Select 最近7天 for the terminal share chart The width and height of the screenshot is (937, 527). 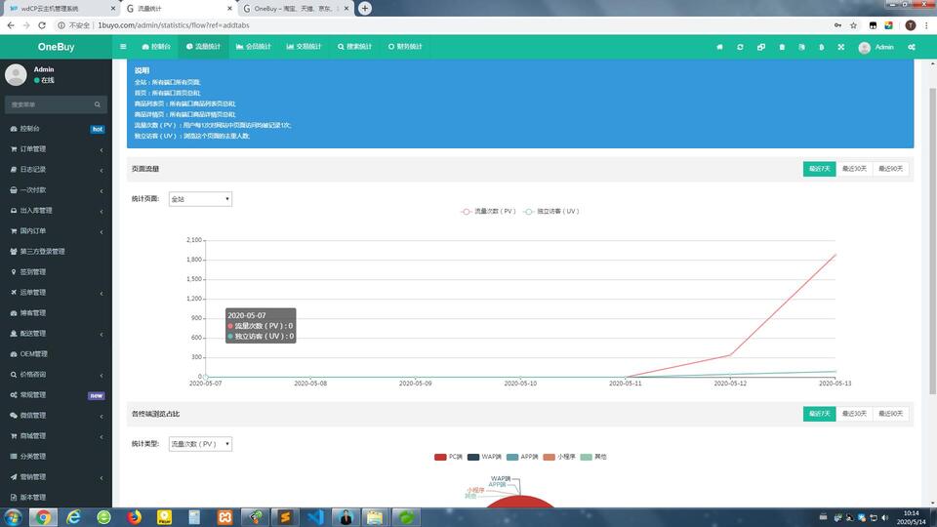pos(819,414)
